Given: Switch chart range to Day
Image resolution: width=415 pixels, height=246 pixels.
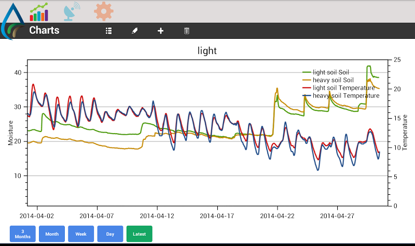Looking at the screenshot, I should pos(110,234).
